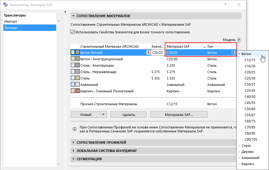The width and height of the screenshot is (269, 170).
Task: Choose C30/37 from the concrete list
Action: (x=250, y=84)
